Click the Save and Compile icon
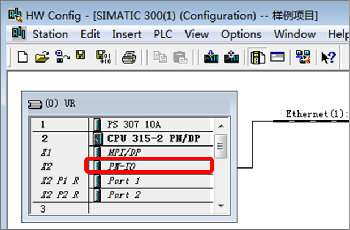Image resolution: width=350 pixels, height=230 pixels. coord(103,57)
